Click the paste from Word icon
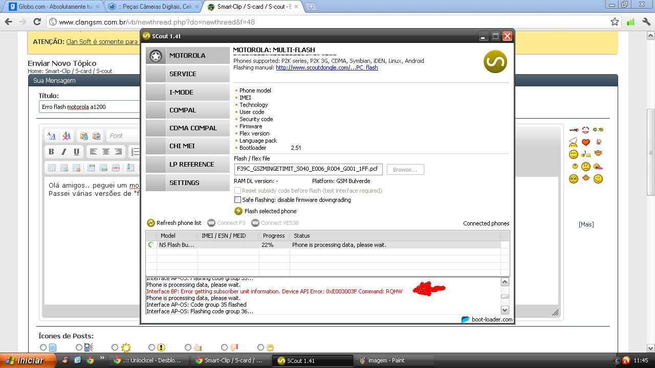The height and width of the screenshot is (368, 655). [x=96, y=136]
